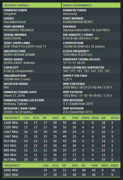
Task: Select the module manufacturer value Kingston
Action: click(10, 14)
